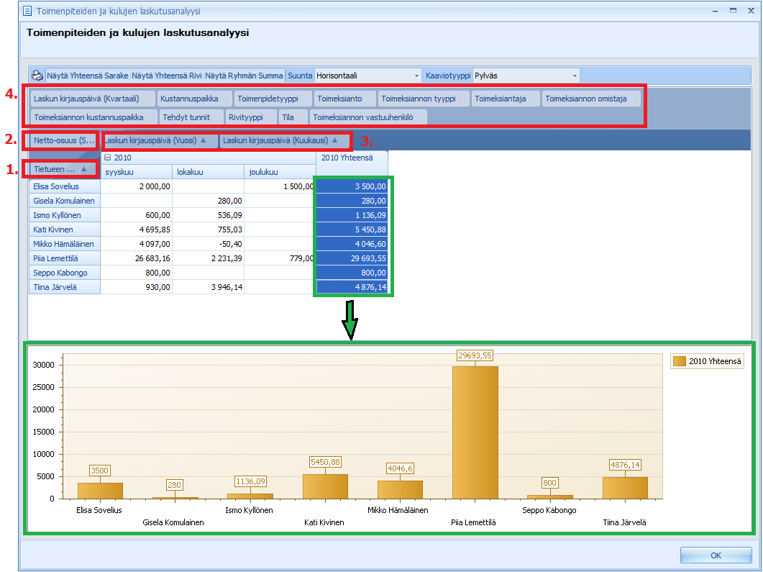Select the Kati Kivinen row header
Image resolution: width=763 pixels, height=572 pixels.
tap(64, 230)
